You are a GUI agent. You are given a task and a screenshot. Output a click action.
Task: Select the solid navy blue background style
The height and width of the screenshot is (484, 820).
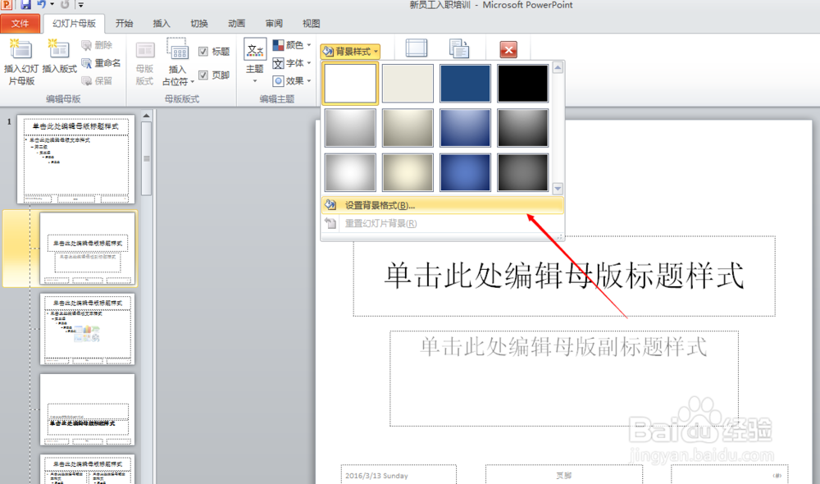[x=465, y=83]
